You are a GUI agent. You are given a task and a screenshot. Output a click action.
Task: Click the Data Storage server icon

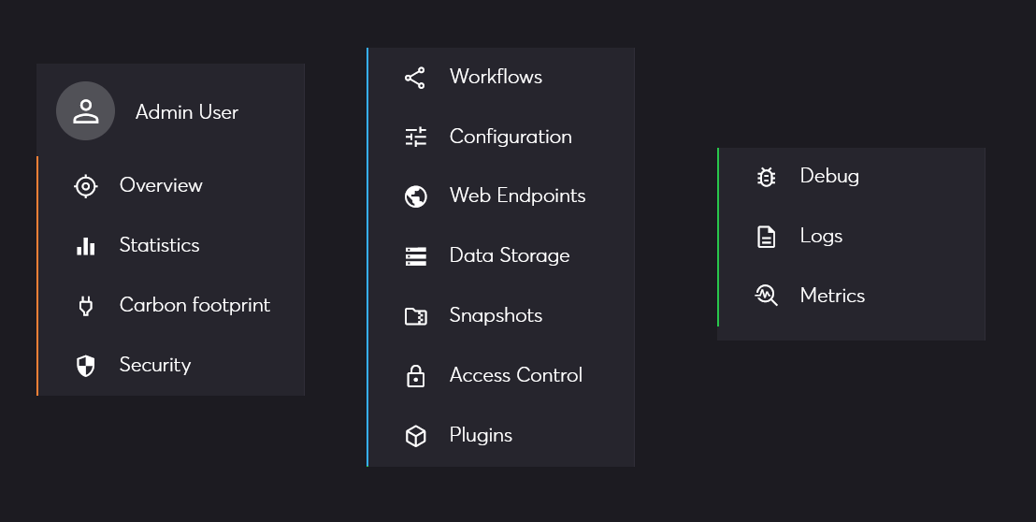415,256
